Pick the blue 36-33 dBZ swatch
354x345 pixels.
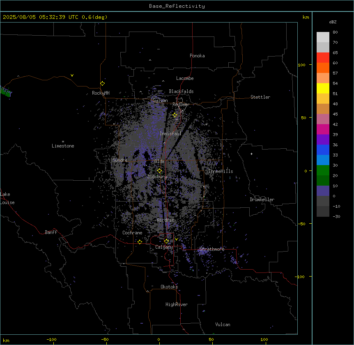point(323,150)
